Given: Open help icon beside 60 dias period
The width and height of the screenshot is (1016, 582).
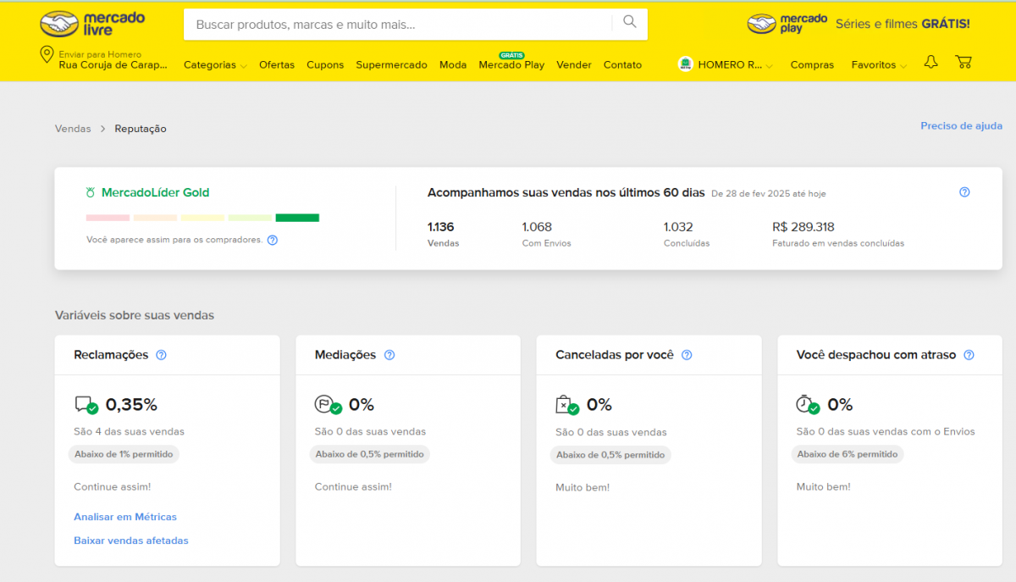Looking at the screenshot, I should coord(964,192).
